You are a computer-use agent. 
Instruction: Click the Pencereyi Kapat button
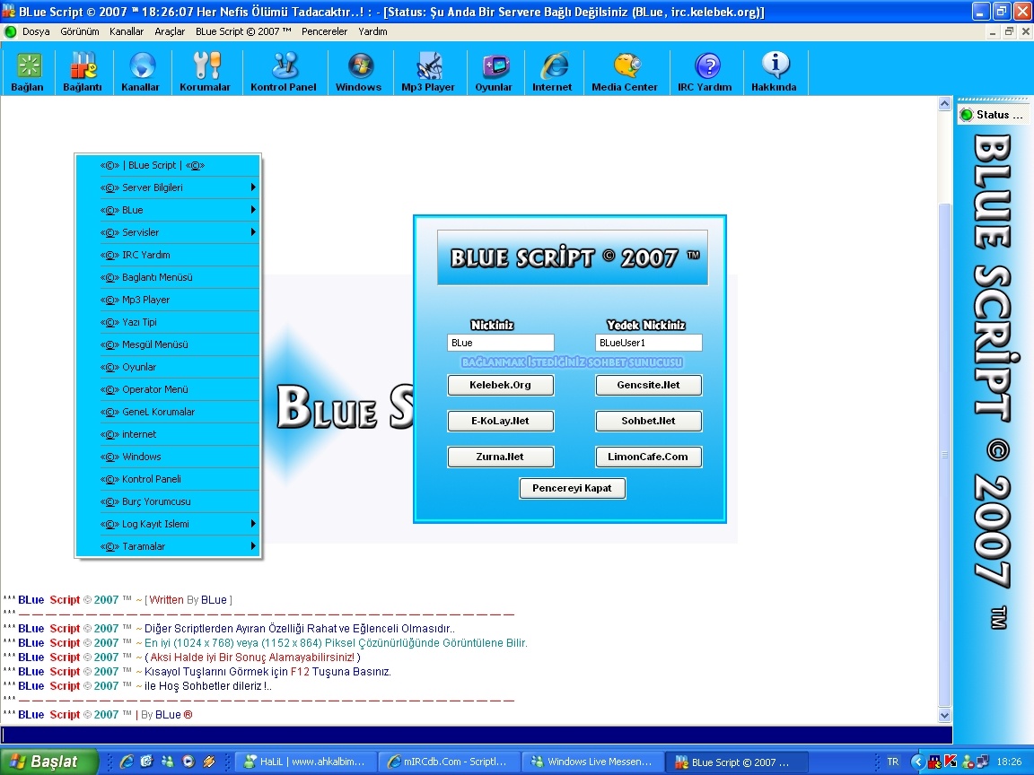click(573, 488)
